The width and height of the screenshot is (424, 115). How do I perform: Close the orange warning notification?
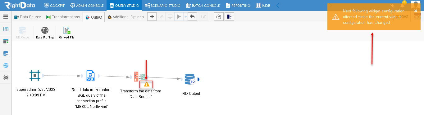point(416,11)
